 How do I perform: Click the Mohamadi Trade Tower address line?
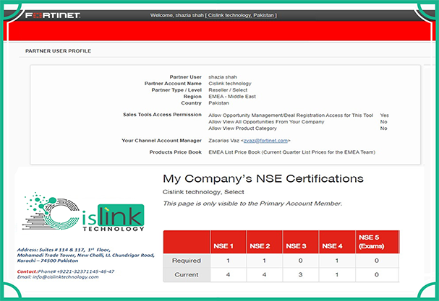tap(85, 256)
